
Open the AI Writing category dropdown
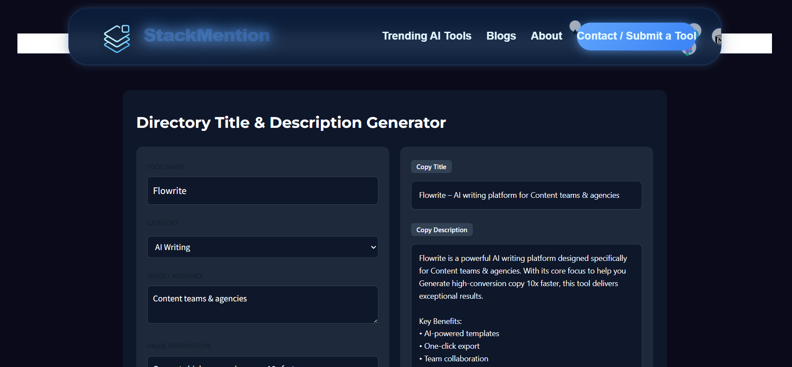pos(263,247)
